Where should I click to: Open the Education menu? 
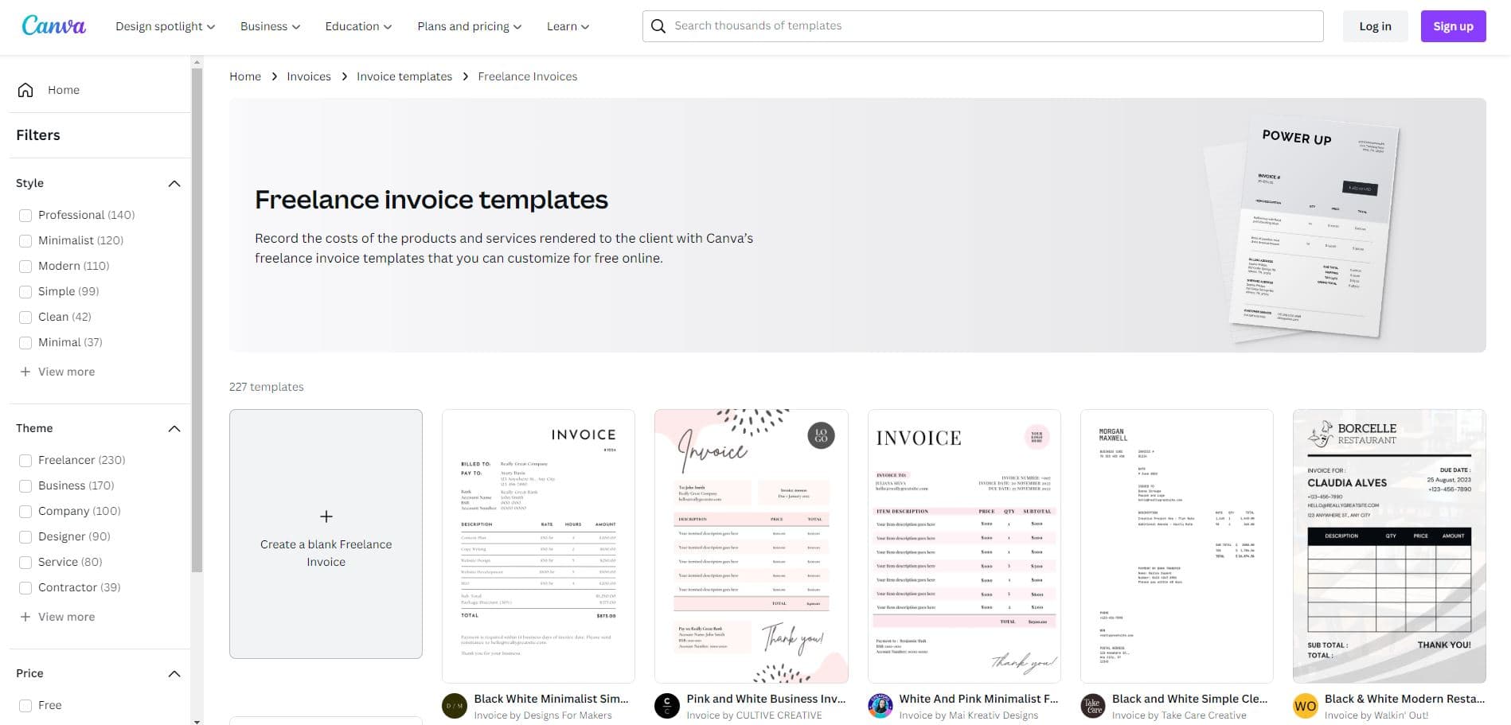[358, 26]
